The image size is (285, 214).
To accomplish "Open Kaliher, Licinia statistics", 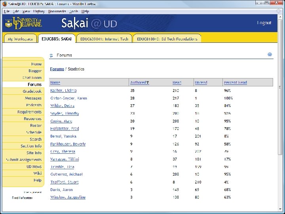I will tap(63, 90).
